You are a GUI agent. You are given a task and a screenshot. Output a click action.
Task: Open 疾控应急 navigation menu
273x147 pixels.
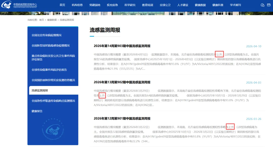coord(112,5)
